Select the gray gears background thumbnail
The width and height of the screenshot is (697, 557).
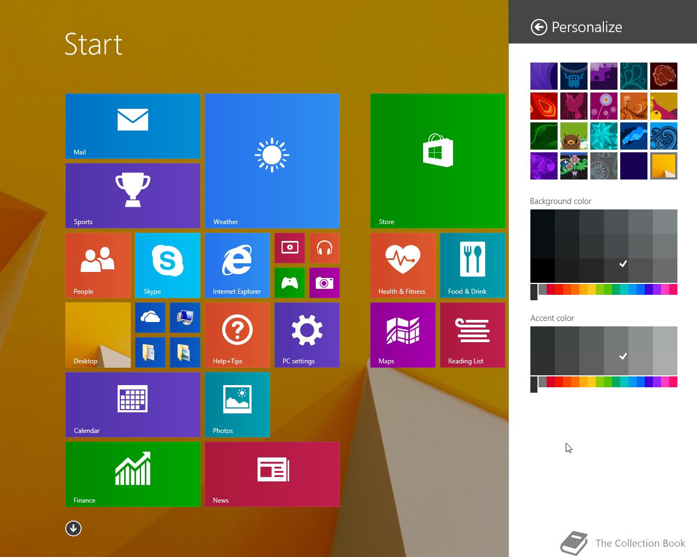click(x=604, y=166)
